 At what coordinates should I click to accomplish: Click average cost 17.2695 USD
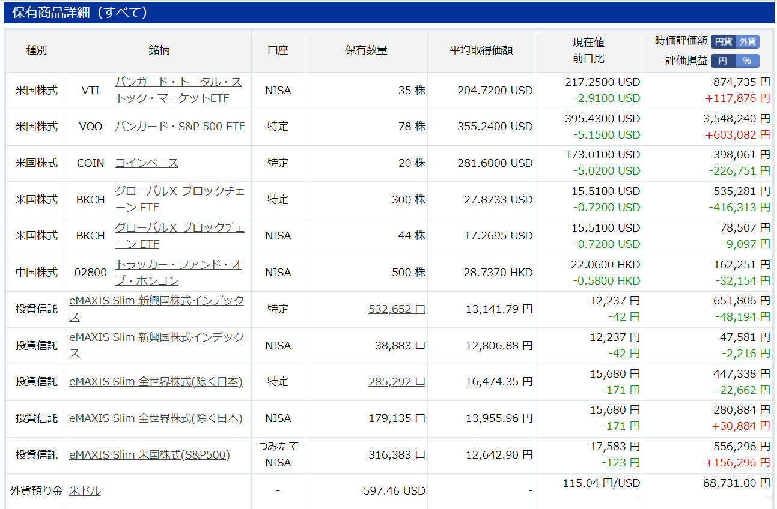tap(498, 236)
